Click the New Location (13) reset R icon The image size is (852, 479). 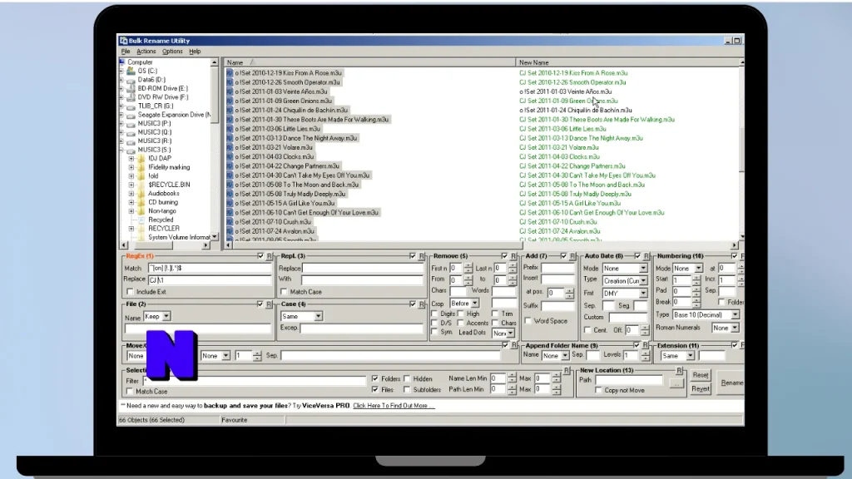click(x=679, y=370)
